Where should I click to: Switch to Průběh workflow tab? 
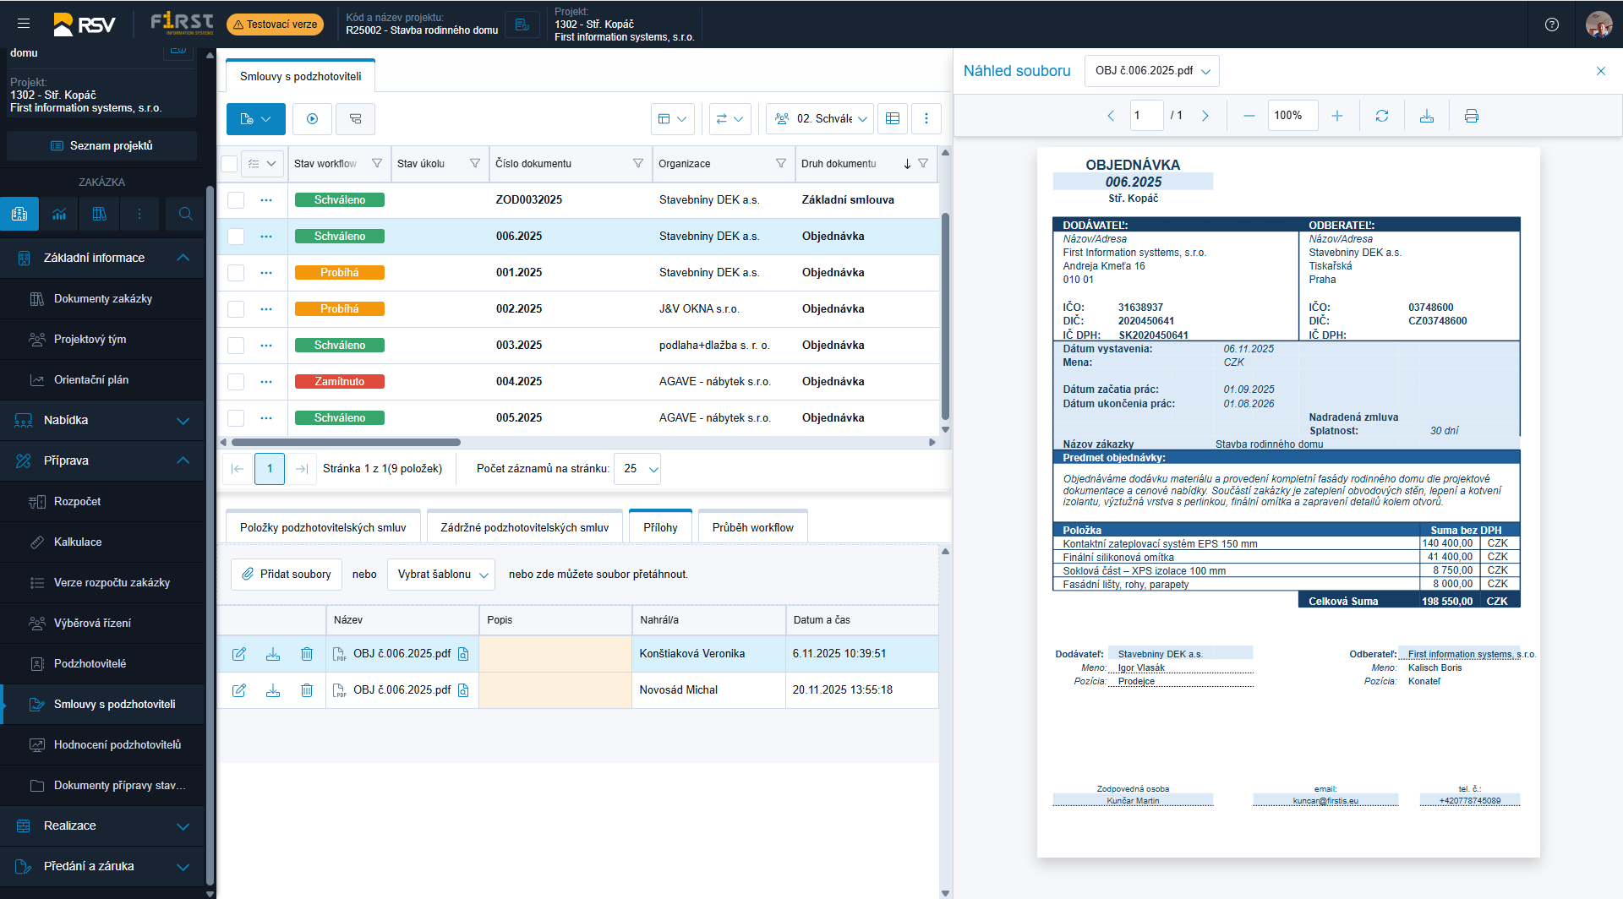point(752,527)
